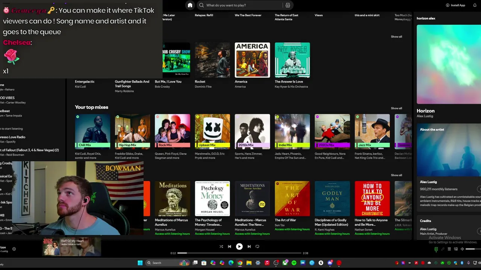This screenshot has width=481, height=270.
Task: Open the Indie Mix cover
Action: tap(292, 132)
